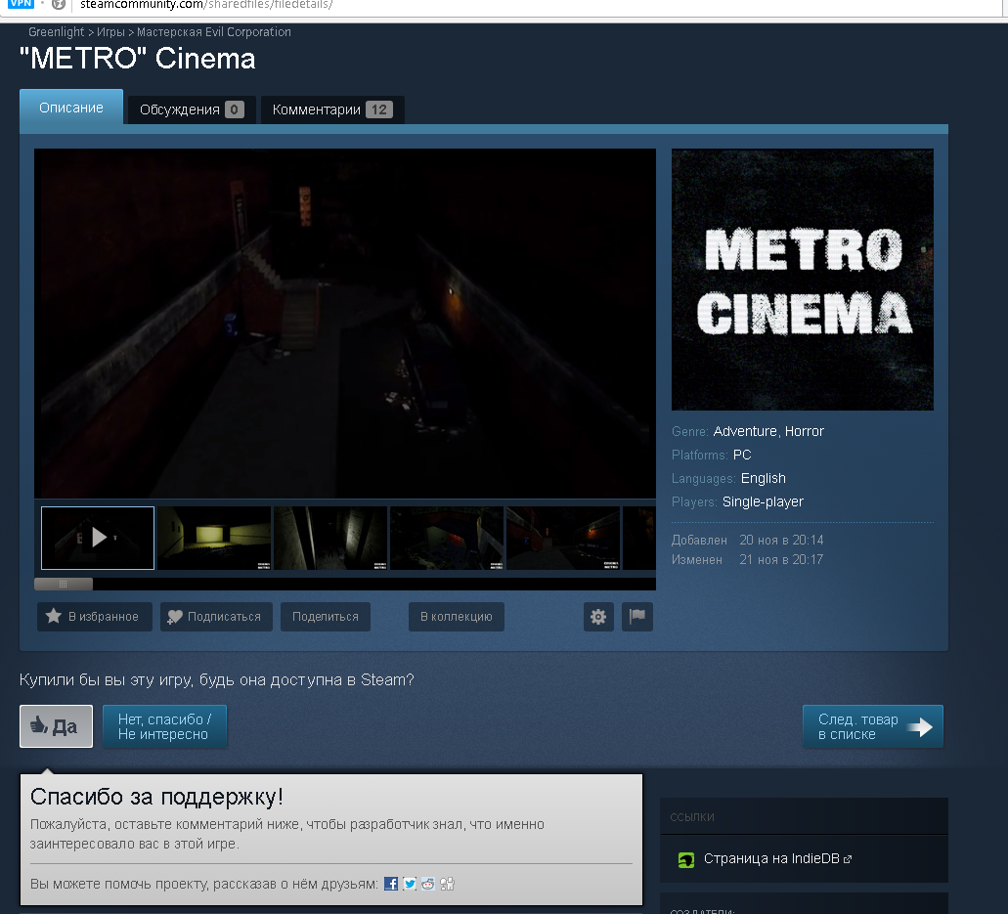
Task: Select the third screenshot thumbnail of corridor
Action: 330,538
